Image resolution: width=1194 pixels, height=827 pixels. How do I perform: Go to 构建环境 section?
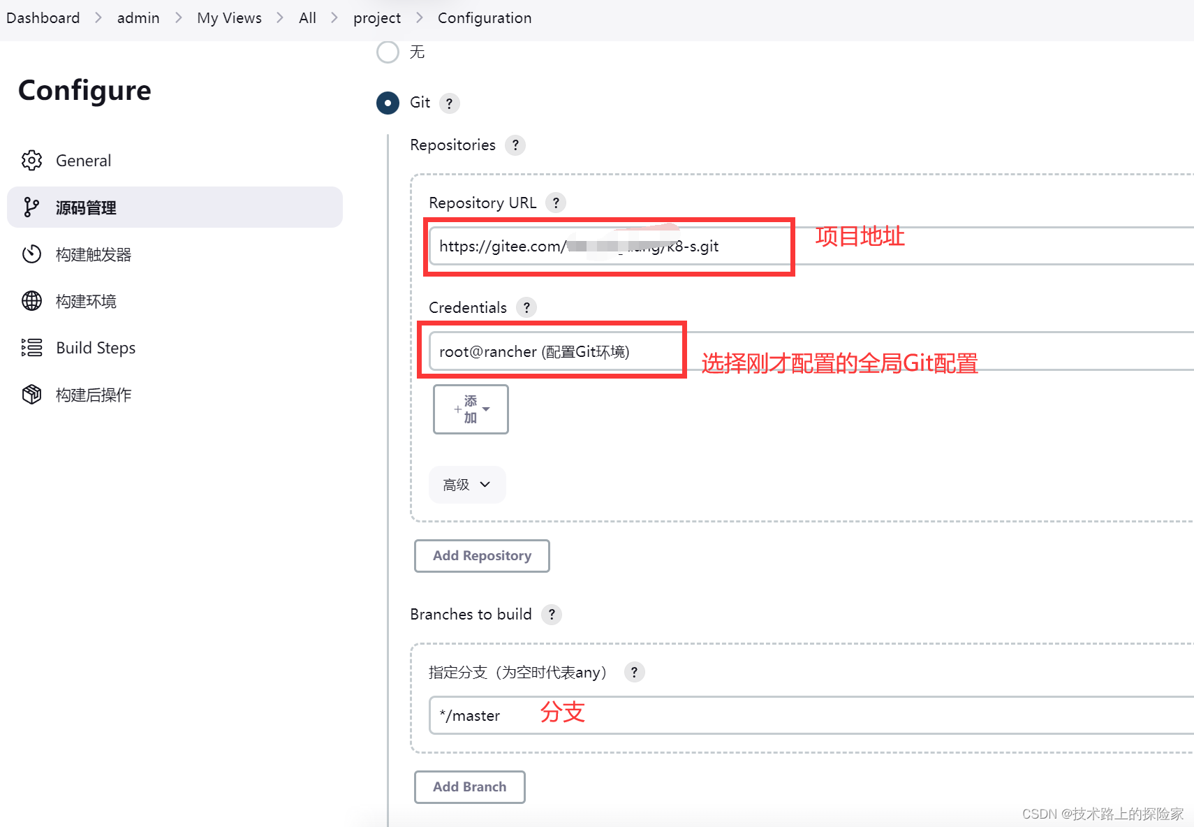click(175, 301)
